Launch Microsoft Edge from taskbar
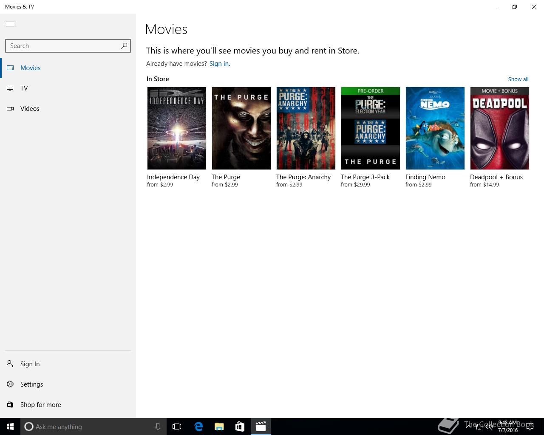Screen dimensions: 544x435 (x=198, y=427)
